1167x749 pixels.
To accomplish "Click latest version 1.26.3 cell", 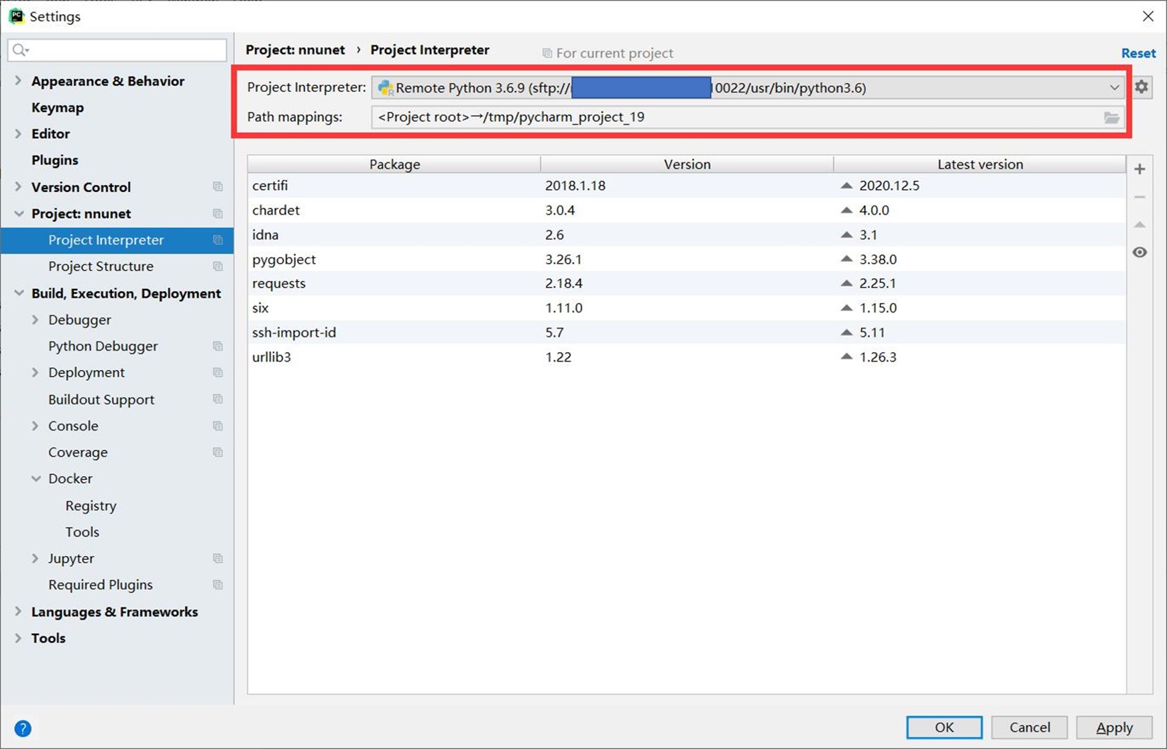I will point(878,357).
